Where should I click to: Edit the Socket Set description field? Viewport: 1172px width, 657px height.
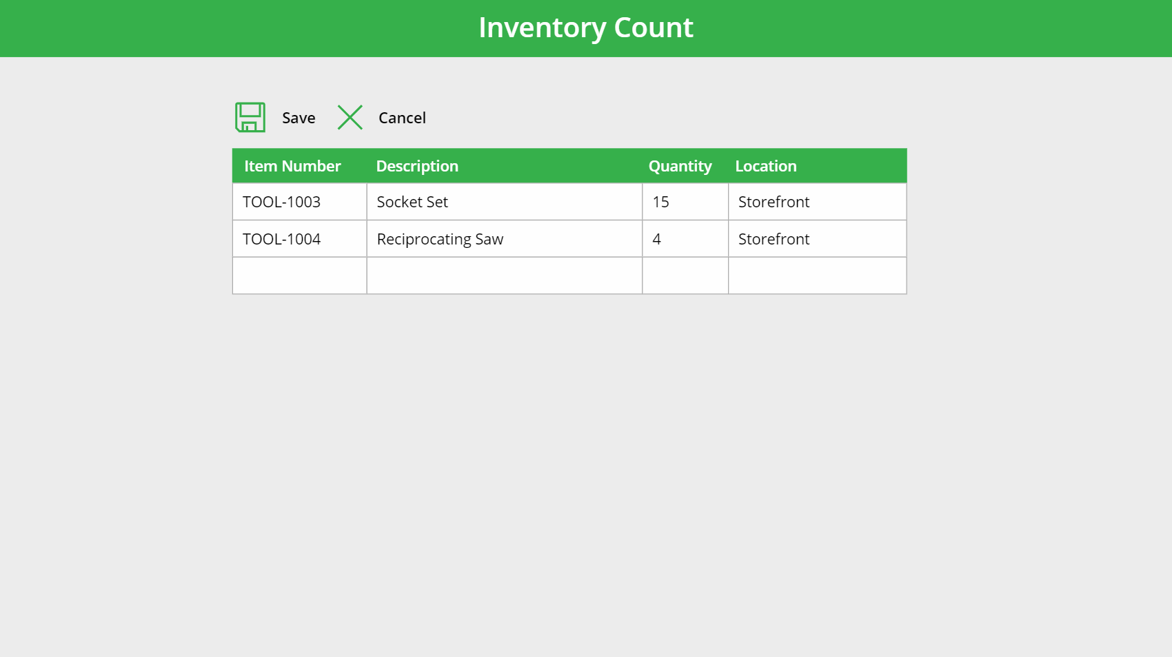[504, 202]
